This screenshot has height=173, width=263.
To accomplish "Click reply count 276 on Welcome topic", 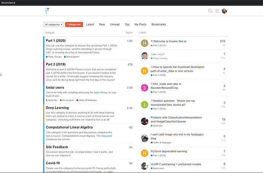I will [223, 41].
